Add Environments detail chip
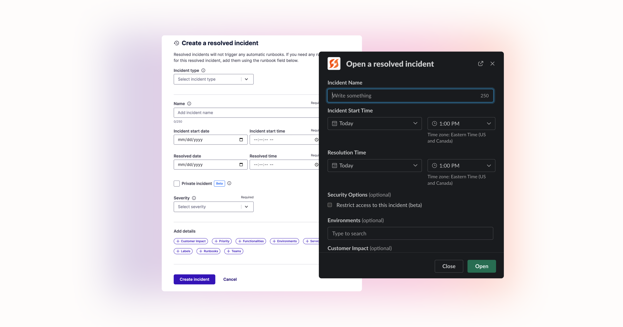Screen dimensions: 623x327 coord(284,241)
